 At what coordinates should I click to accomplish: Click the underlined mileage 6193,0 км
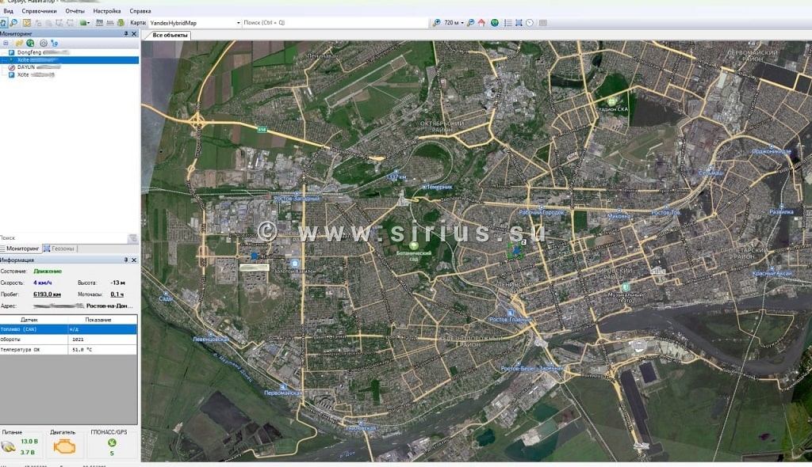(x=48, y=294)
